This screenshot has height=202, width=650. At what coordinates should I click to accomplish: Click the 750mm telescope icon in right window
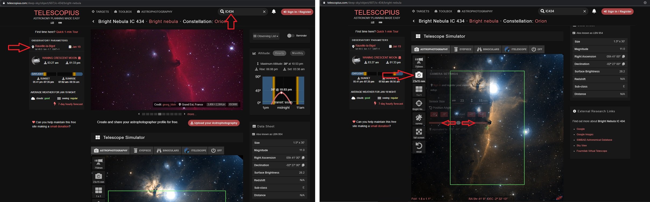click(419, 62)
